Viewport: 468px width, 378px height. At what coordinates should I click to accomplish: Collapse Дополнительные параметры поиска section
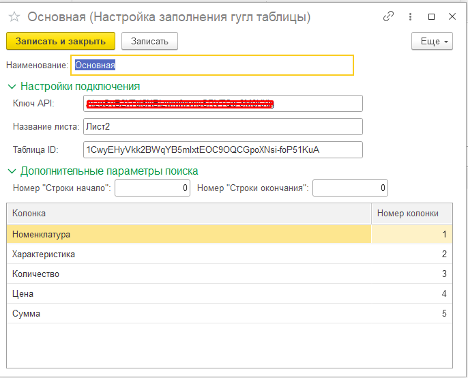[x=12, y=171]
